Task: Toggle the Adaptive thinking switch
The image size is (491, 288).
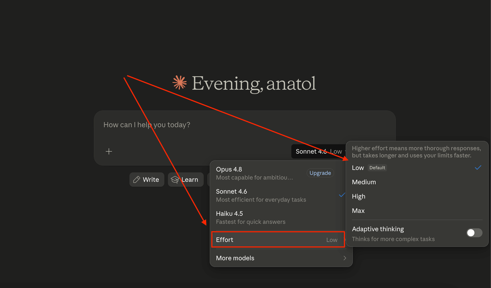Action: point(474,233)
